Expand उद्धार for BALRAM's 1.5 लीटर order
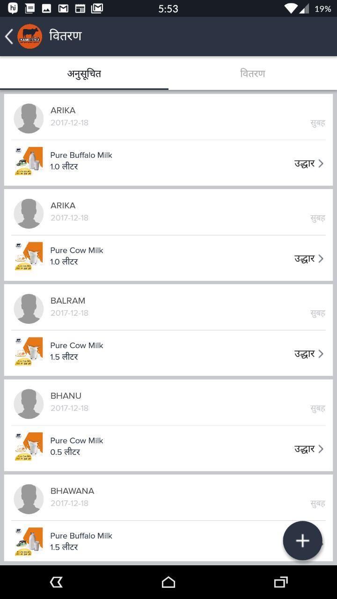 click(x=308, y=354)
